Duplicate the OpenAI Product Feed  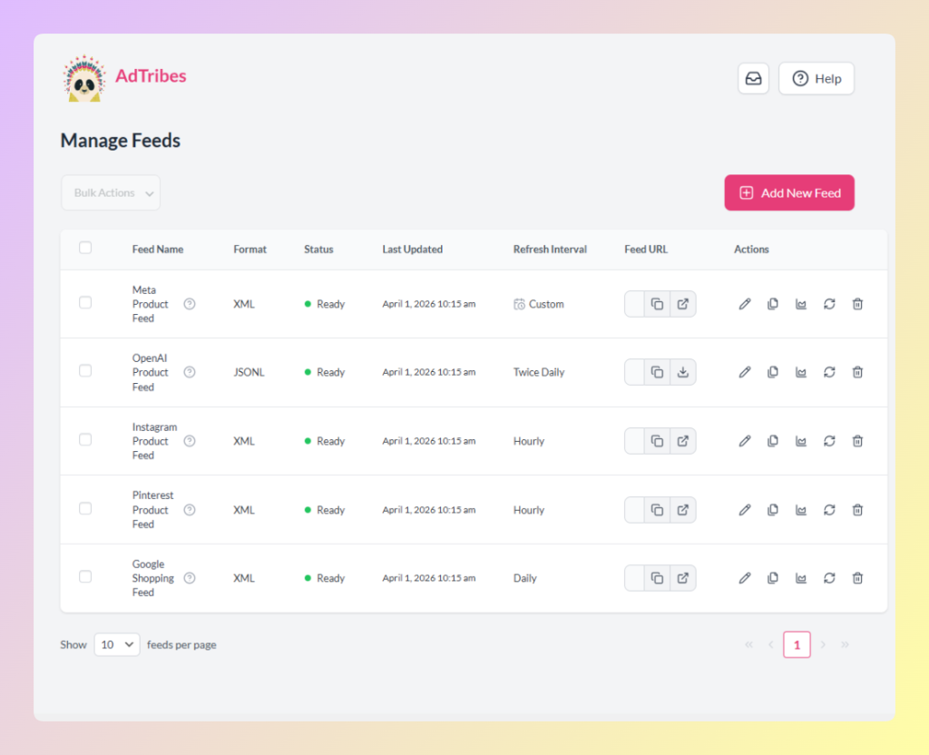click(x=772, y=372)
